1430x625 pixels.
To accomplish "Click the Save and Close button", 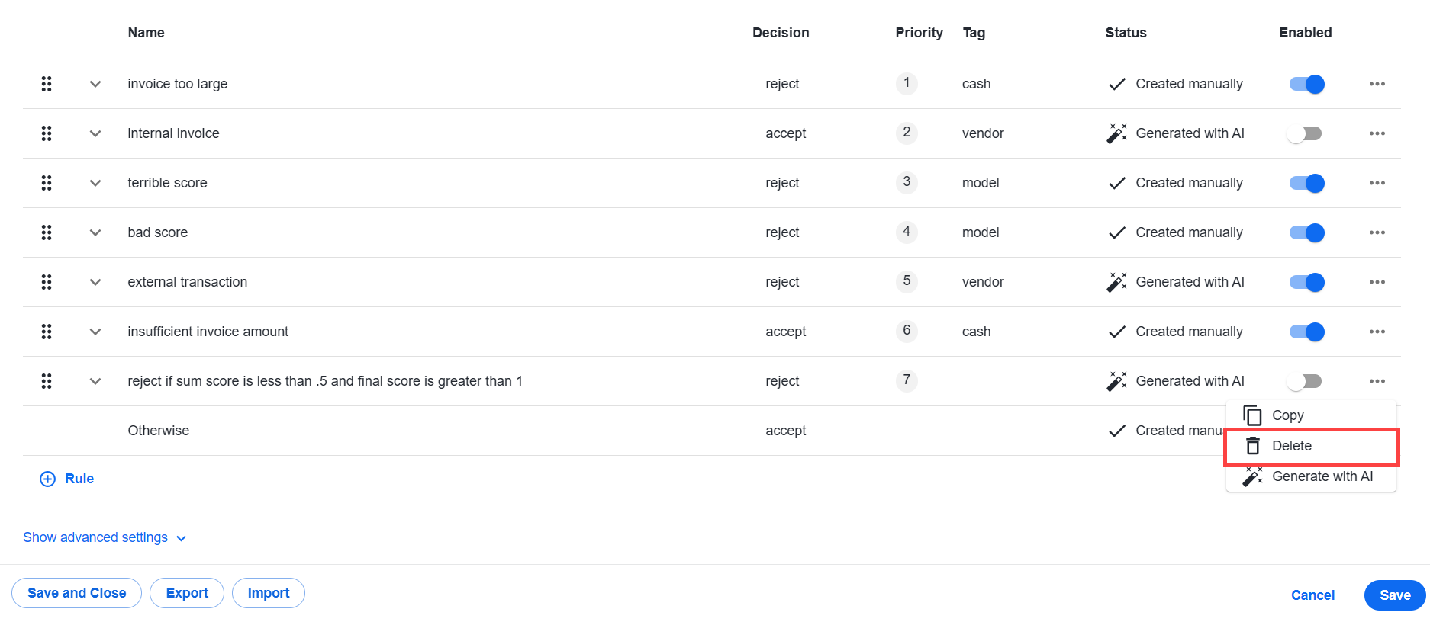I will (x=76, y=593).
